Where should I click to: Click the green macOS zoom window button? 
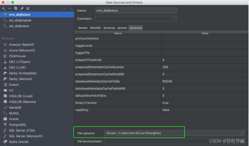[13, 2]
